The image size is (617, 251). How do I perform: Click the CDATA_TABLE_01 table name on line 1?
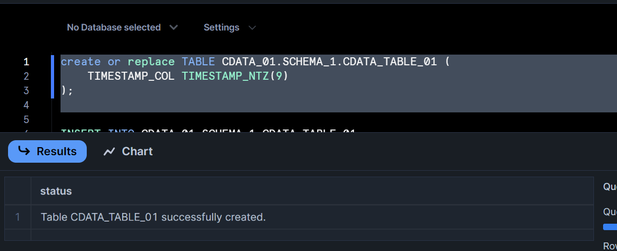pyautogui.click(x=390, y=62)
